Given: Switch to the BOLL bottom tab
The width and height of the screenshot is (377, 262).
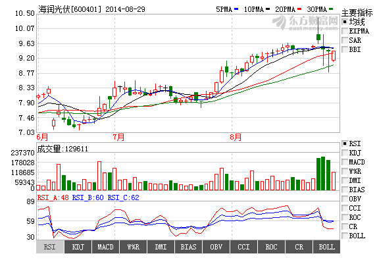Looking at the screenshot, I should [326, 247].
